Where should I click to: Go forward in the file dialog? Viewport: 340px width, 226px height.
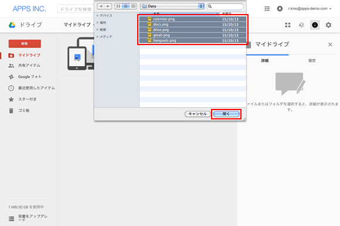coord(108,6)
